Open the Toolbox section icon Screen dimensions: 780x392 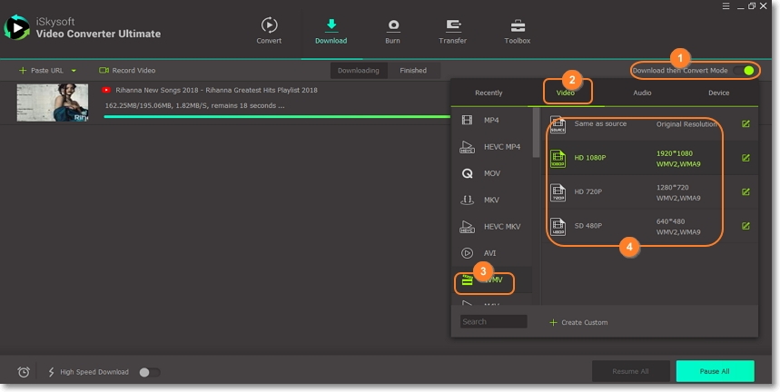518,25
